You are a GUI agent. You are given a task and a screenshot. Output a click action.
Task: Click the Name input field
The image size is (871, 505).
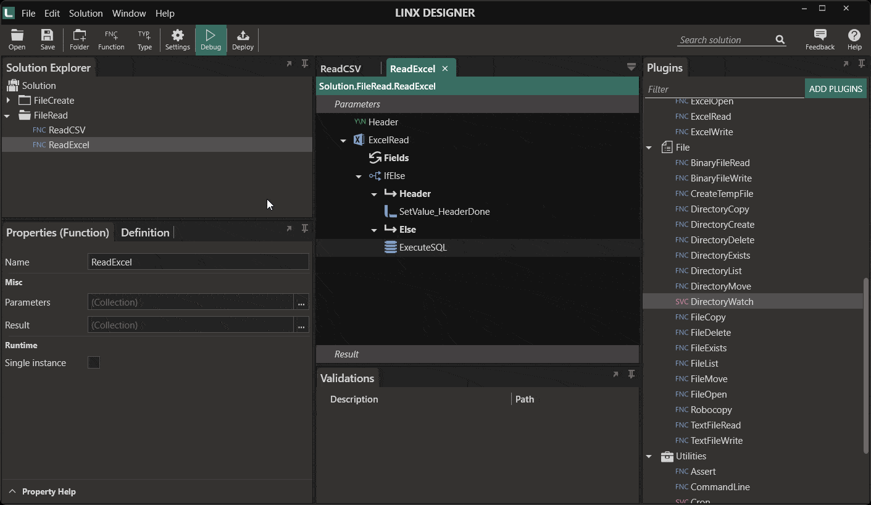tap(198, 262)
